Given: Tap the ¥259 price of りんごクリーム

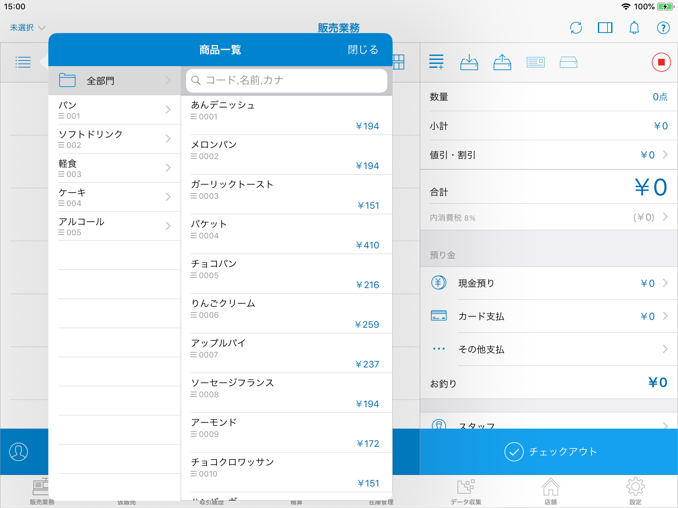Looking at the screenshot, I should click(366, 324).
